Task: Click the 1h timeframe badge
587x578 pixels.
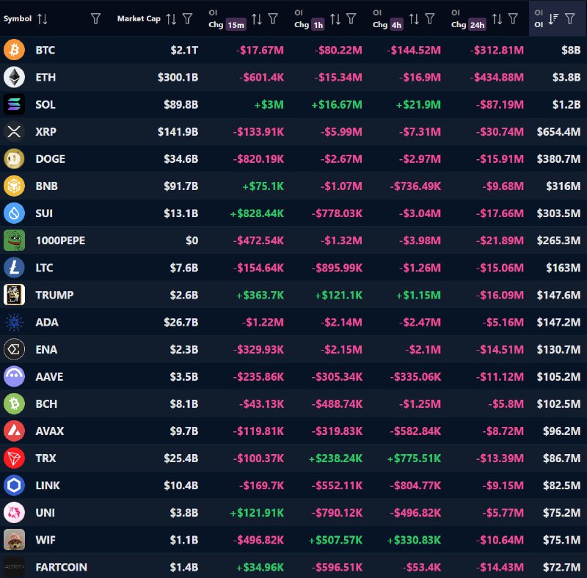Action: [x=318, y=25]
